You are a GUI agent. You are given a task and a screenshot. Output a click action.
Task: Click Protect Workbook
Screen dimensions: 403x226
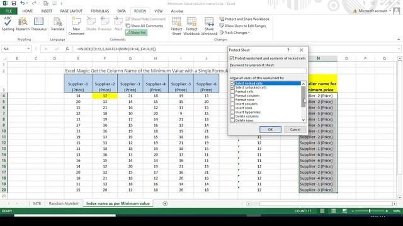pyautogui.click(x=191, y=26)
